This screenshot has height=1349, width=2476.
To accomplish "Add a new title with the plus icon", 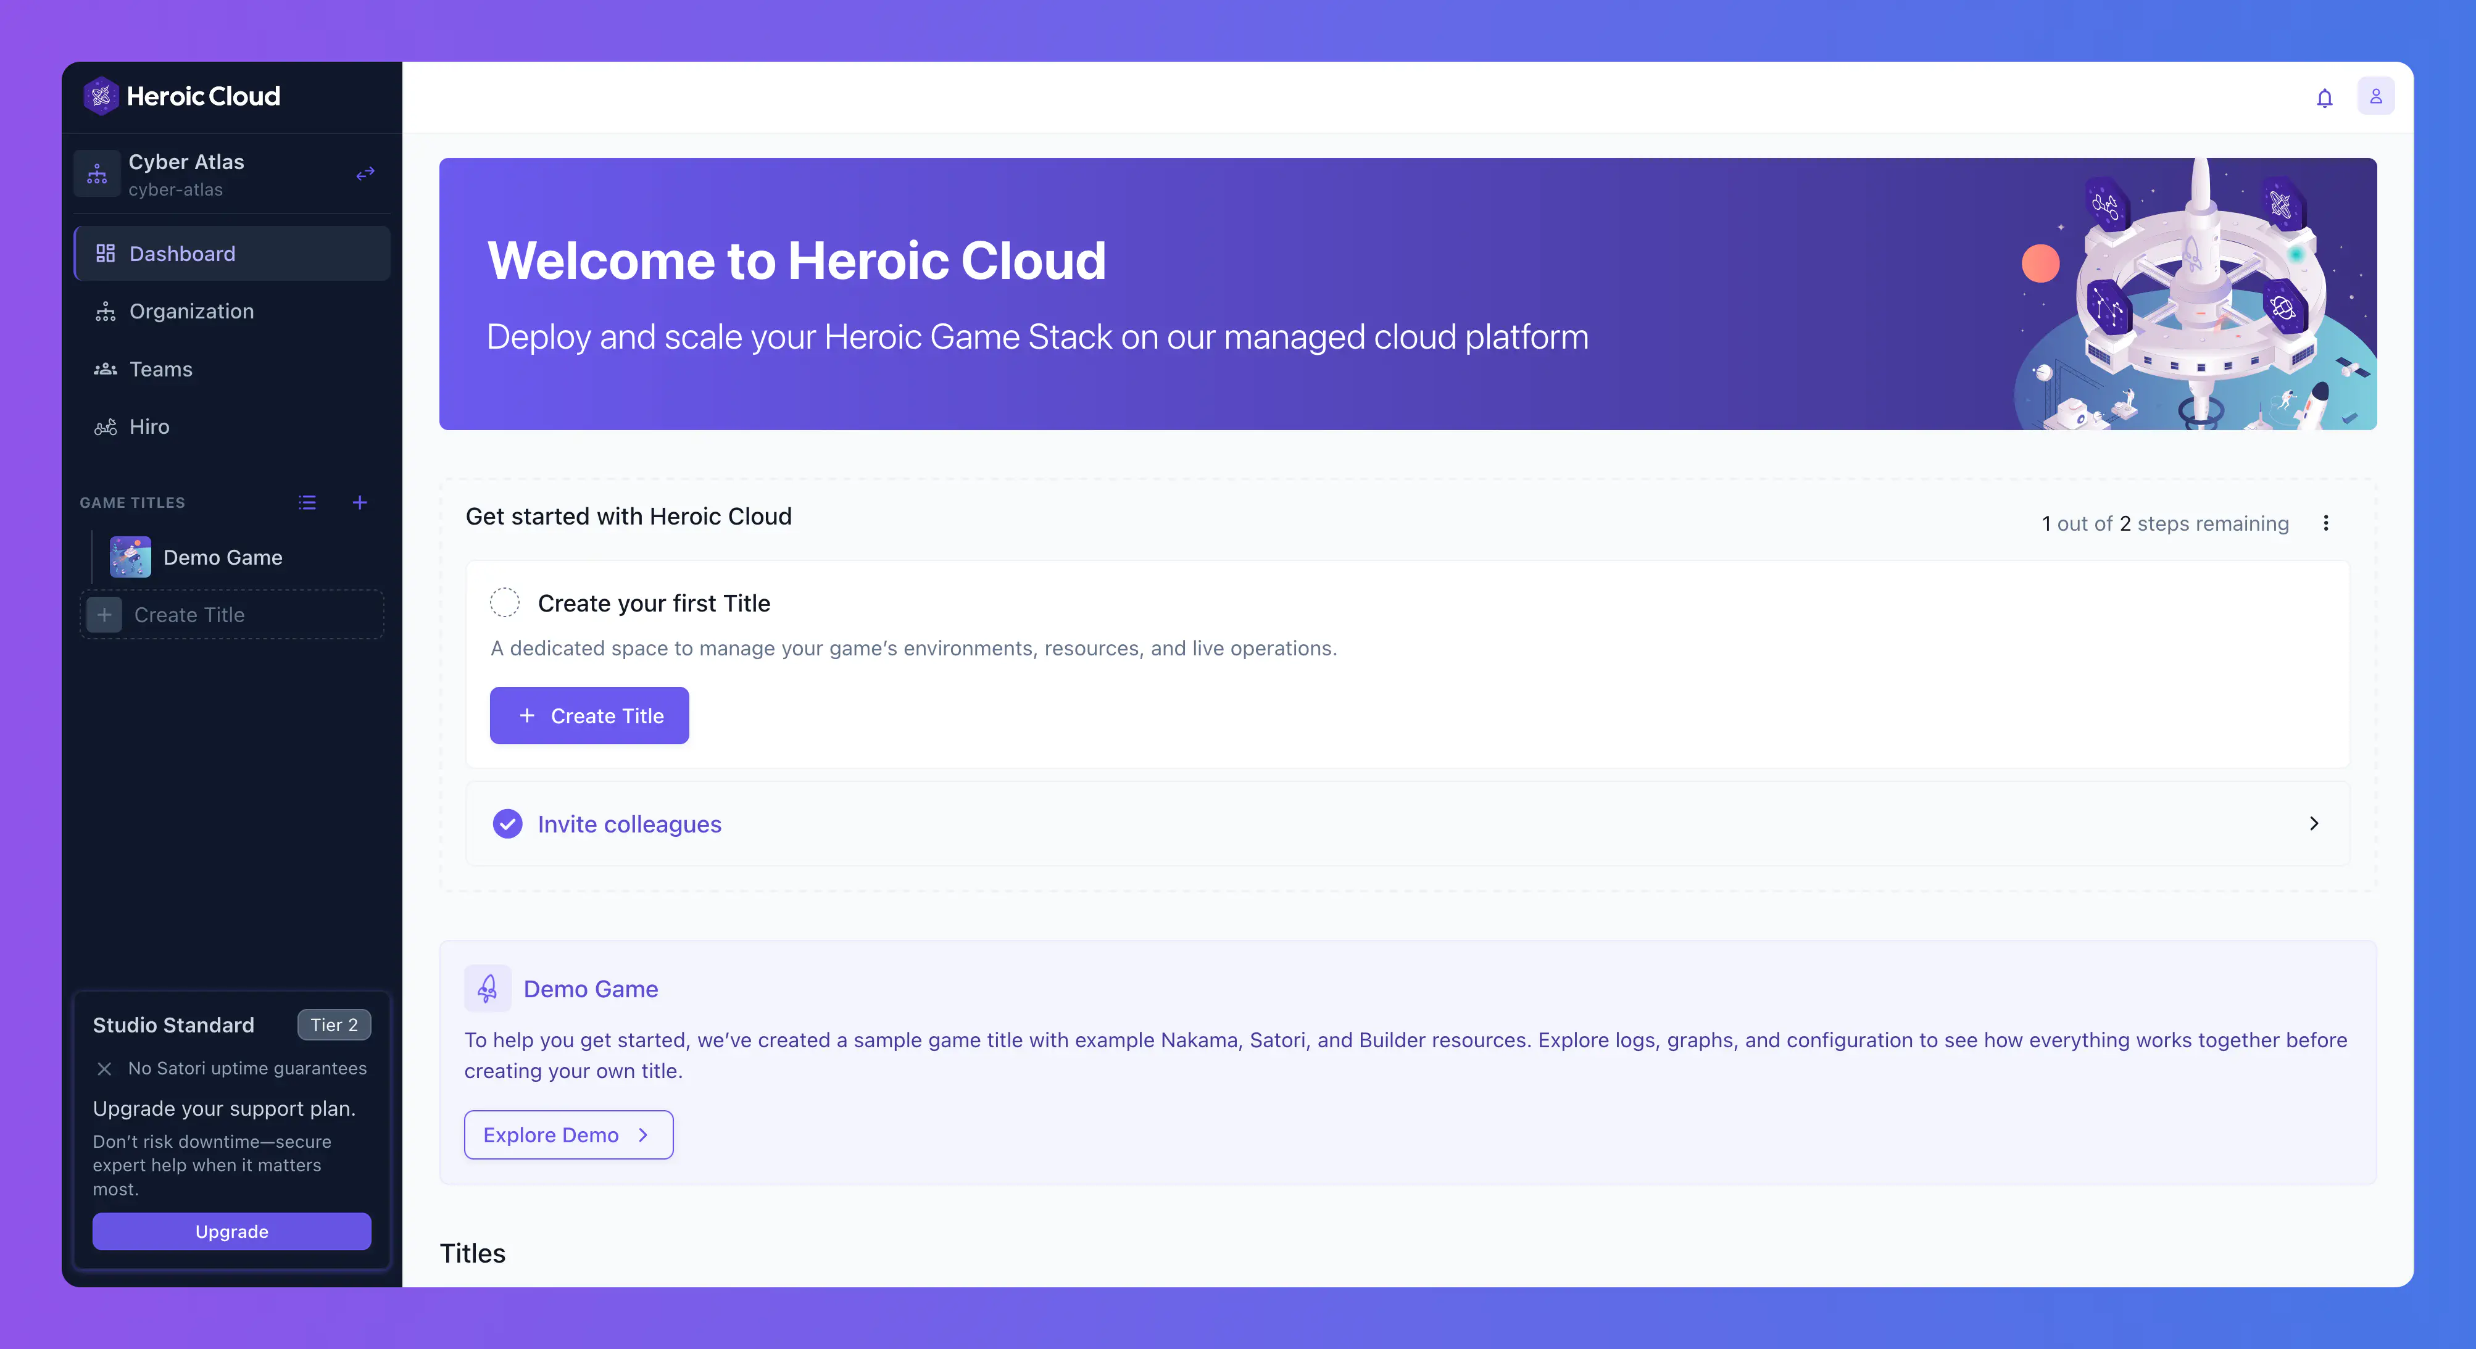I will tap(359, 502).
